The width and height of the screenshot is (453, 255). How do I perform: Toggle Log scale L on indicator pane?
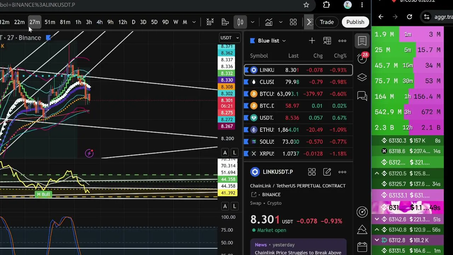pyautogui.click(x=234, y=206)
